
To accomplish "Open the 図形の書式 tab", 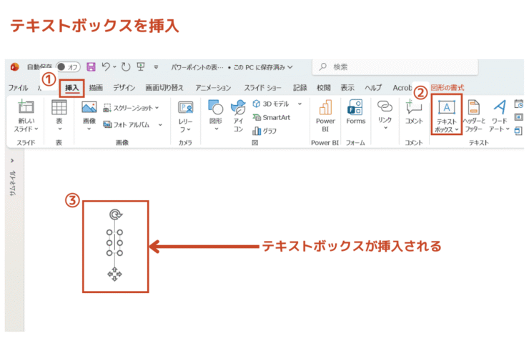I will click(x=448, y=88).
